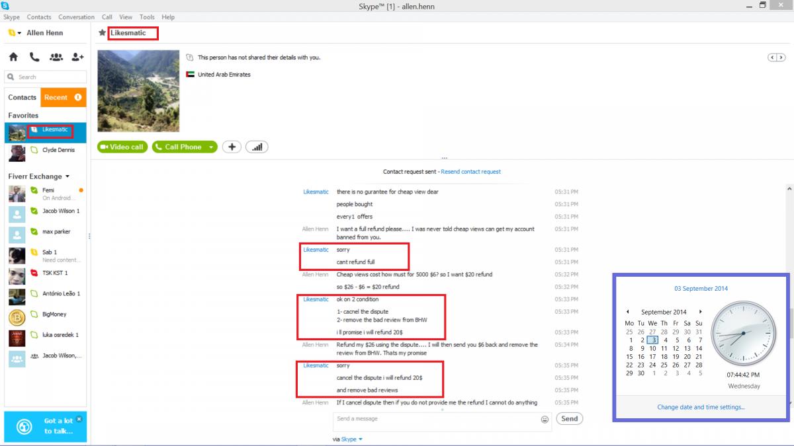Image resolution: width=794 pixels, height=446 pixels.
Task: Select Likesmatic in Favorites list
Action: pyautogui.click(x=46, y=131)
